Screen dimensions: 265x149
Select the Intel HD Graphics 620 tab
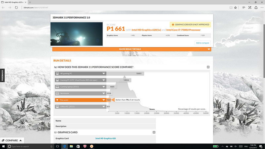[14, 2]
